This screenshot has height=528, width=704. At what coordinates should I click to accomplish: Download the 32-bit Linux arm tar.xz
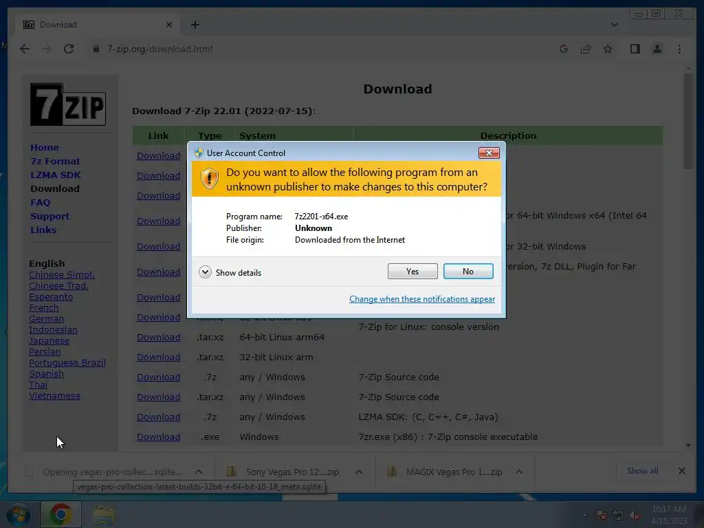click(x=159, y=357)
